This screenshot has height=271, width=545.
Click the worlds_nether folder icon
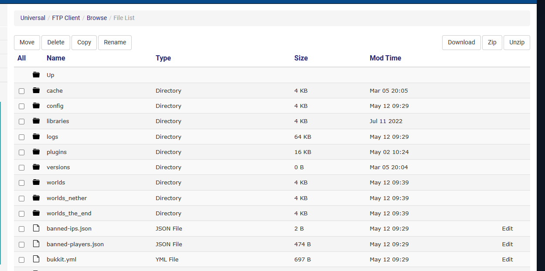36,198
